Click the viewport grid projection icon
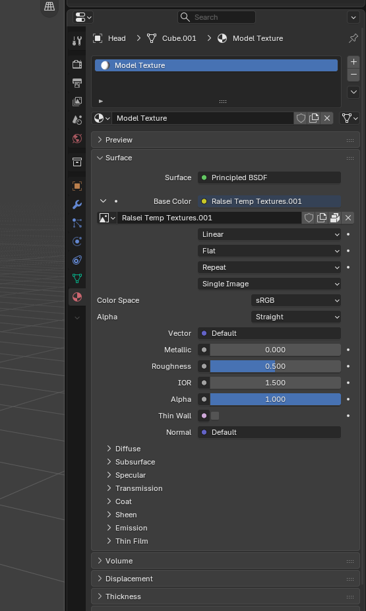The height and width of the screenshot is (611, 366). [49, 6]
